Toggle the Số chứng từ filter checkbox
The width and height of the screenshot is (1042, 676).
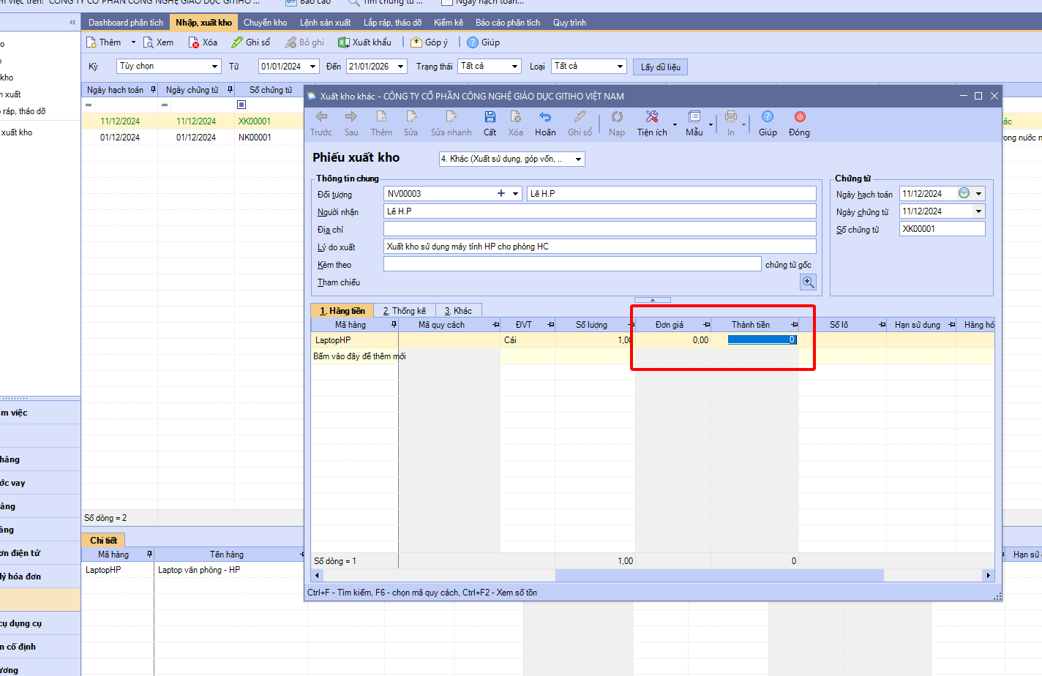click(241, 105)
